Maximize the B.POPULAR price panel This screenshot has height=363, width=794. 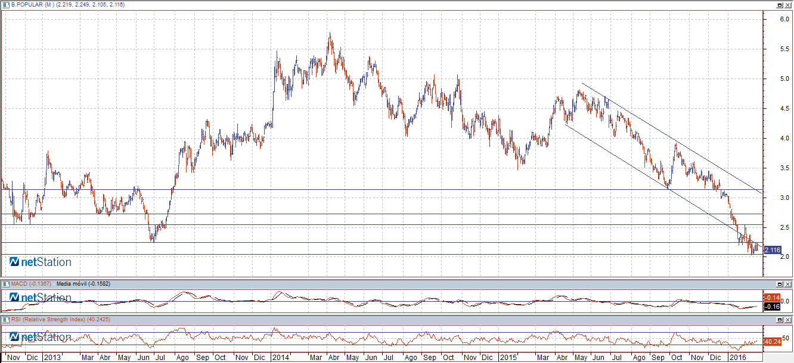click(780, 5)
